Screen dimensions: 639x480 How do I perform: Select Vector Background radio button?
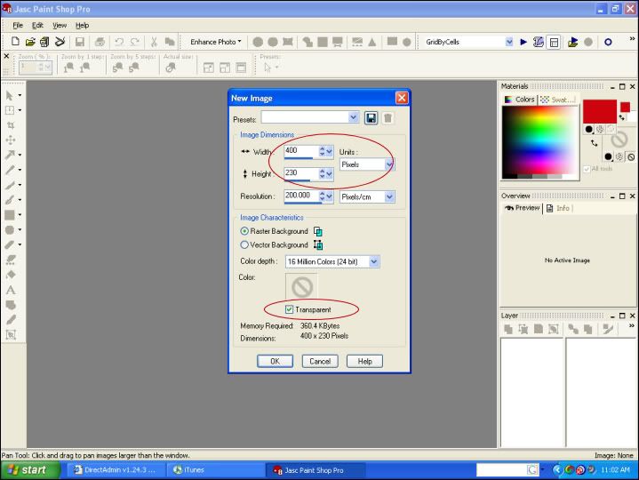(x=244, y=245)
